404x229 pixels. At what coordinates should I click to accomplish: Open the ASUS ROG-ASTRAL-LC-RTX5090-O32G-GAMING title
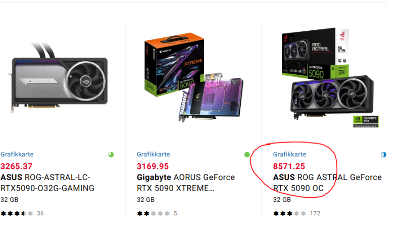(x=47, y=182)
